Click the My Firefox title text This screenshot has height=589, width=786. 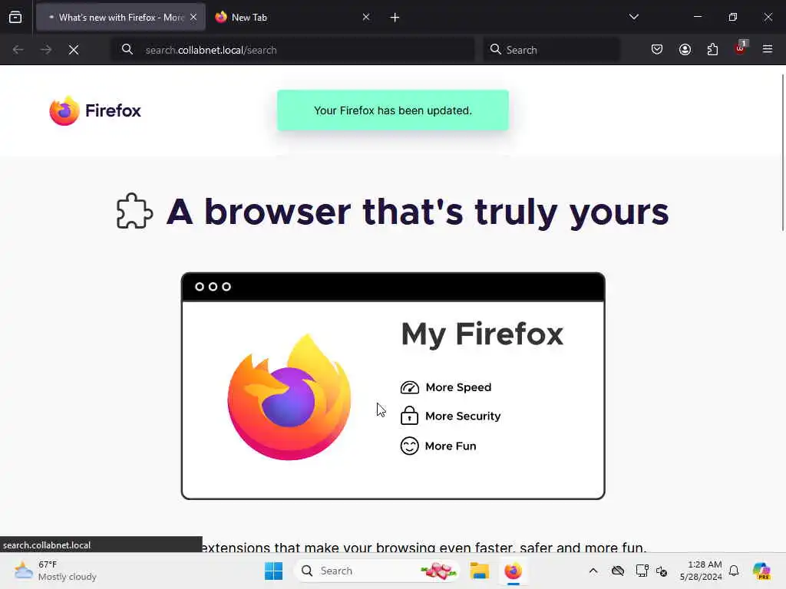482,334
